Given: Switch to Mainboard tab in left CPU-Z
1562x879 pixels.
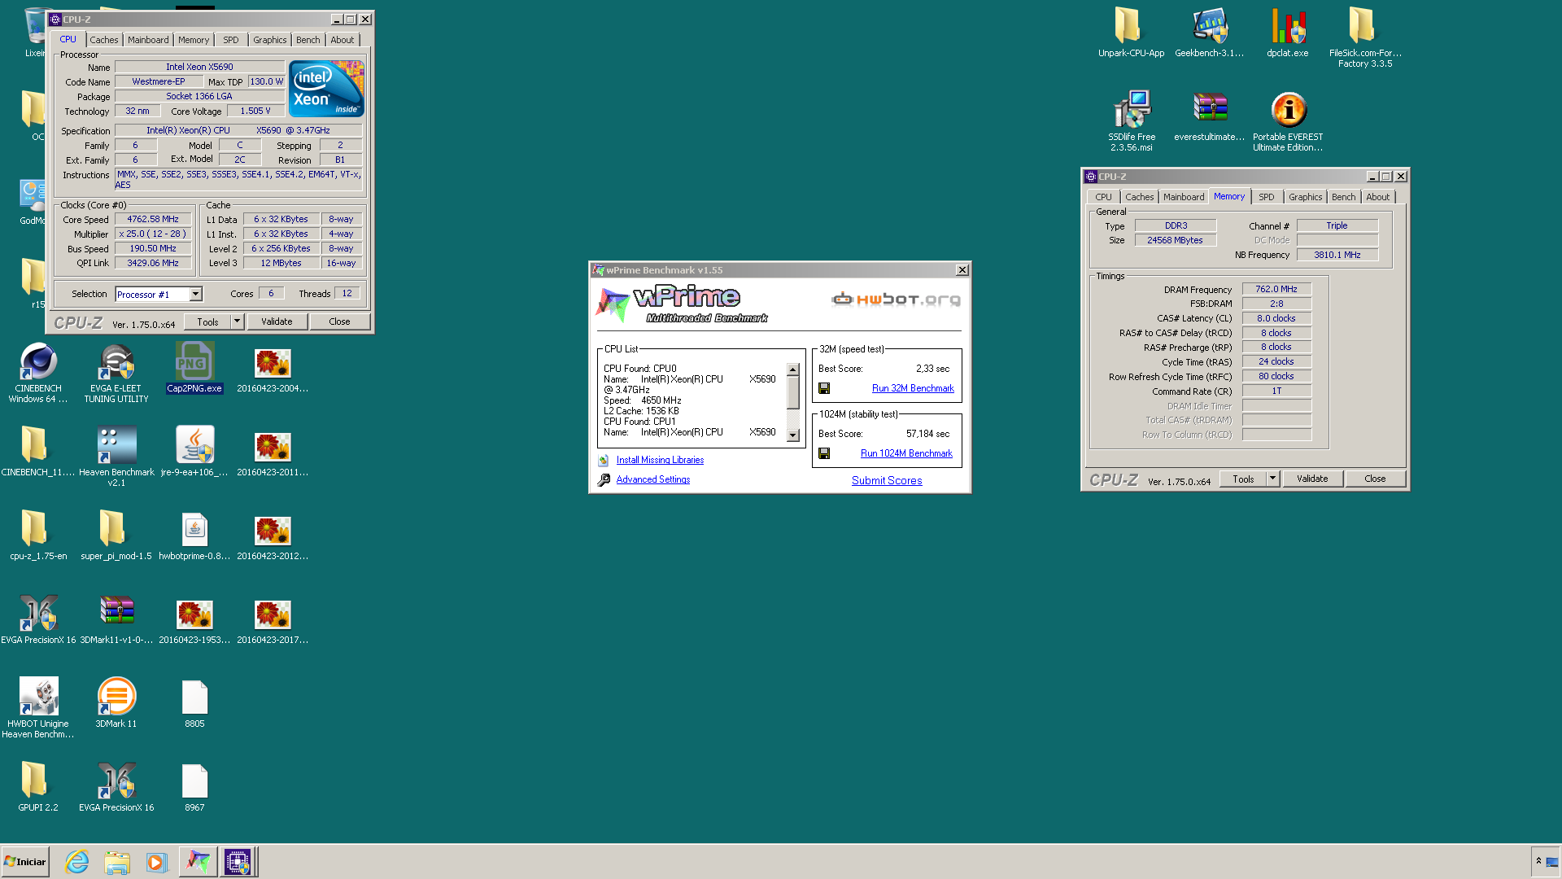Looking at the screenshot, I should [x=148, y=40].
